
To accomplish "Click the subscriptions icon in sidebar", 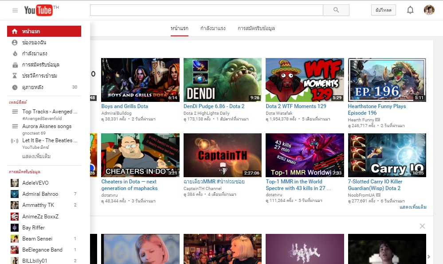I will 15,65.
